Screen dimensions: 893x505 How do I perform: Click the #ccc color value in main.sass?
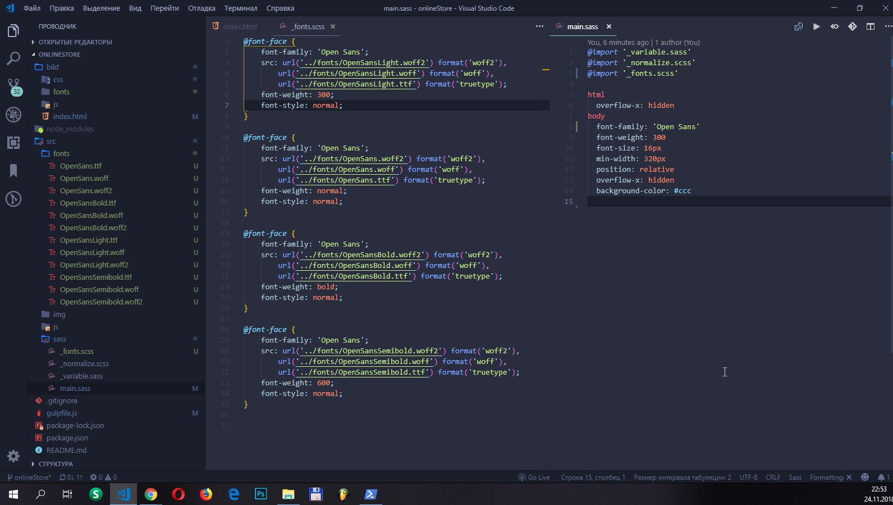pyautogui.click(x=683, y=191)
